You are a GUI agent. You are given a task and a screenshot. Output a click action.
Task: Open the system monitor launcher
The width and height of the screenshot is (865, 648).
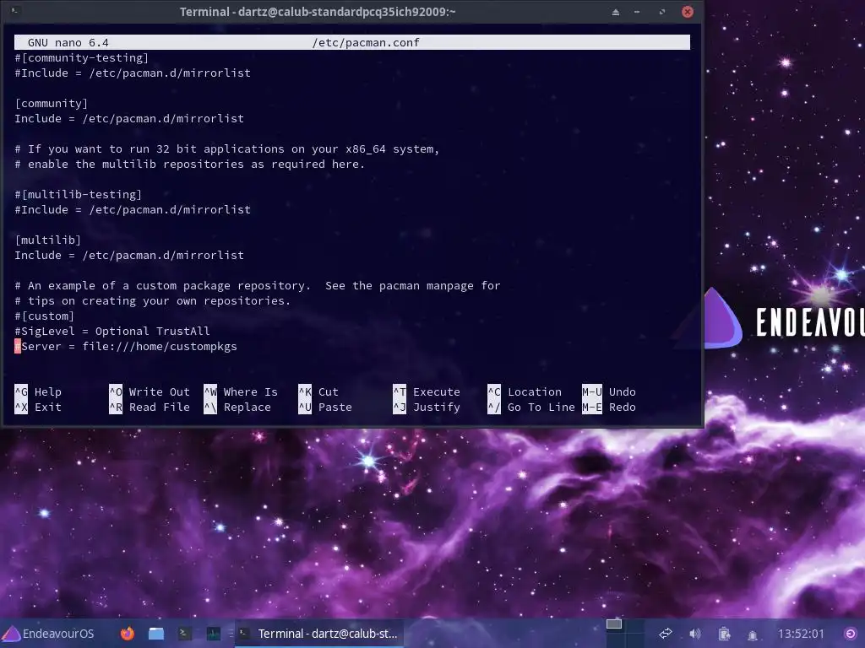click(x=214, y=634)
